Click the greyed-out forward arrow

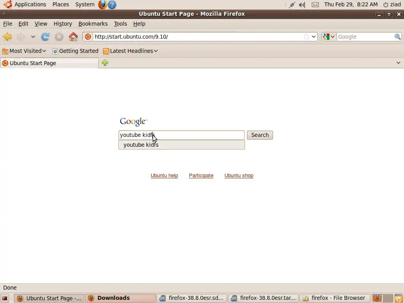pos(21,37)
